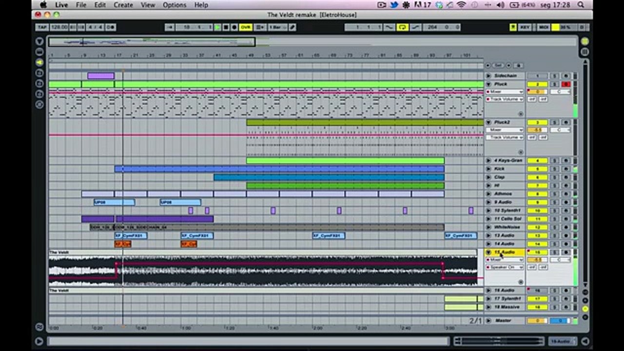624x351 pixels.
Task: Click the Wi-Fi status icon in menu bar
Action: pyautogui.click(x=461, y=5)
